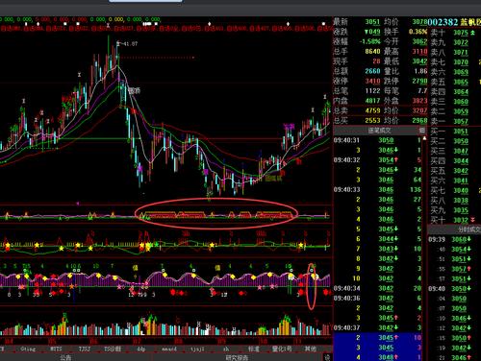
Task: Click the scroll-up arrow of the 逐笔成交 list
Action: tap(424, 138)
